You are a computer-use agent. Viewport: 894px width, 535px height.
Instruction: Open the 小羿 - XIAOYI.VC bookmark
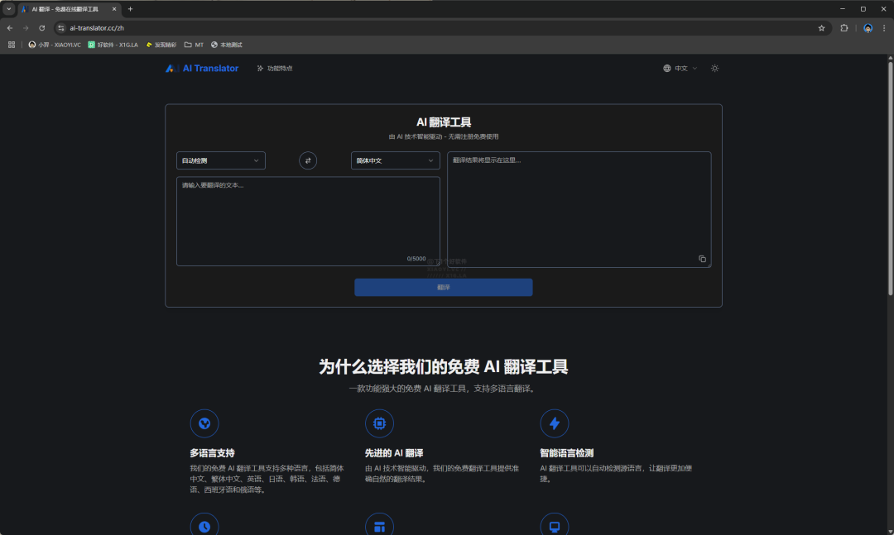pyautogui.click(x=55, y=45)
